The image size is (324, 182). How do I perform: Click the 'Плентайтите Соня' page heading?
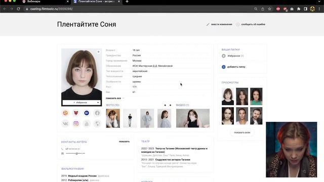click(87, 24)
